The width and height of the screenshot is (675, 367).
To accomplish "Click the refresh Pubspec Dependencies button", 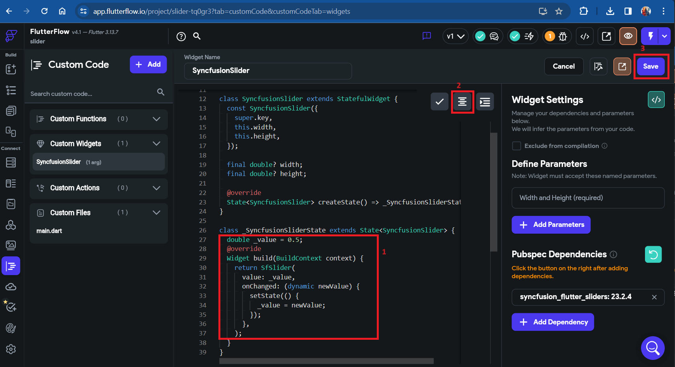I will tap(653, 255).
